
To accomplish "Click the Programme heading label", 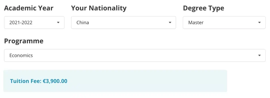I will pyautogui.click(x=24, y=41).
